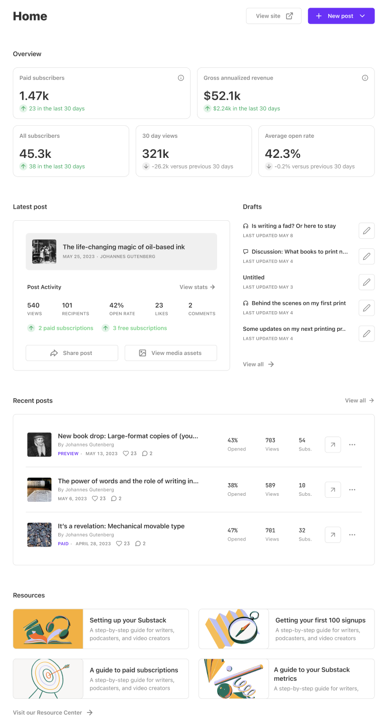Edit the Untitled draft with the pencil icon
The width and height of the screenshot is (387, 723).
(366, 282)
